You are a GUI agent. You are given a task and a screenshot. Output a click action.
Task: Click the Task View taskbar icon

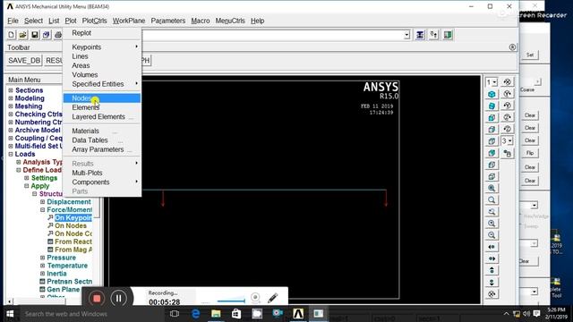pos(175,314)
